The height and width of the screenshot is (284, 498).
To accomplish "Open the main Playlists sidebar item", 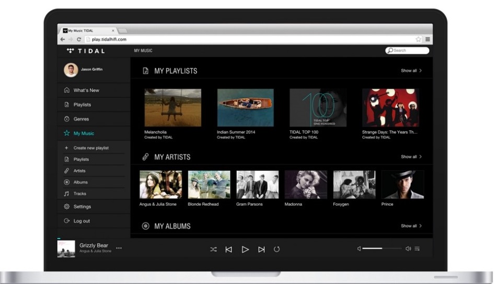I will 94,104.
